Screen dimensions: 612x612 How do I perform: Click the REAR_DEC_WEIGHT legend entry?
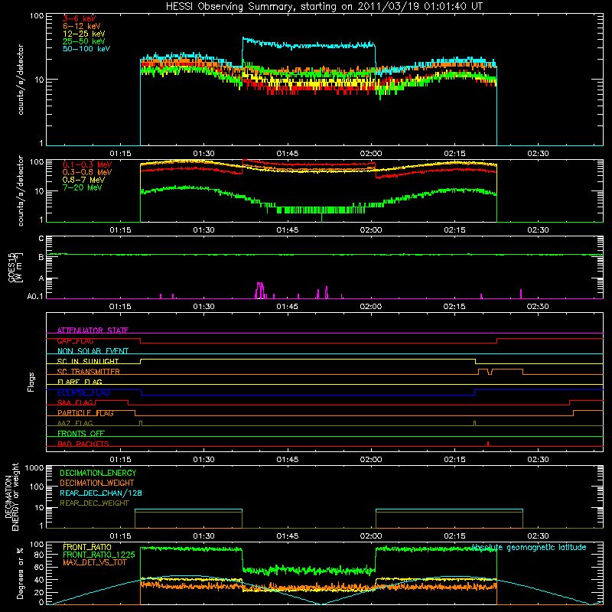[x=94, y=503]
